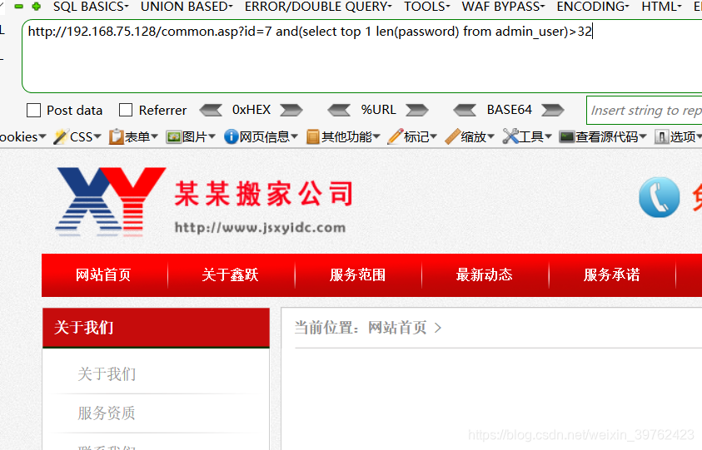Viewport: 702px width, 450px height.
Task: Enable the Referrer checkbox
Action: [x=126, y=110]
